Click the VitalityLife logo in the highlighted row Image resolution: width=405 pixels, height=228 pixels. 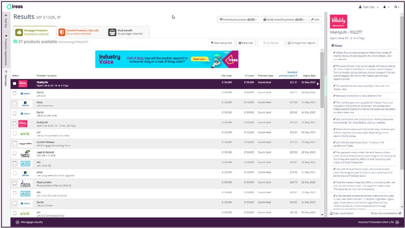(23, 84)
